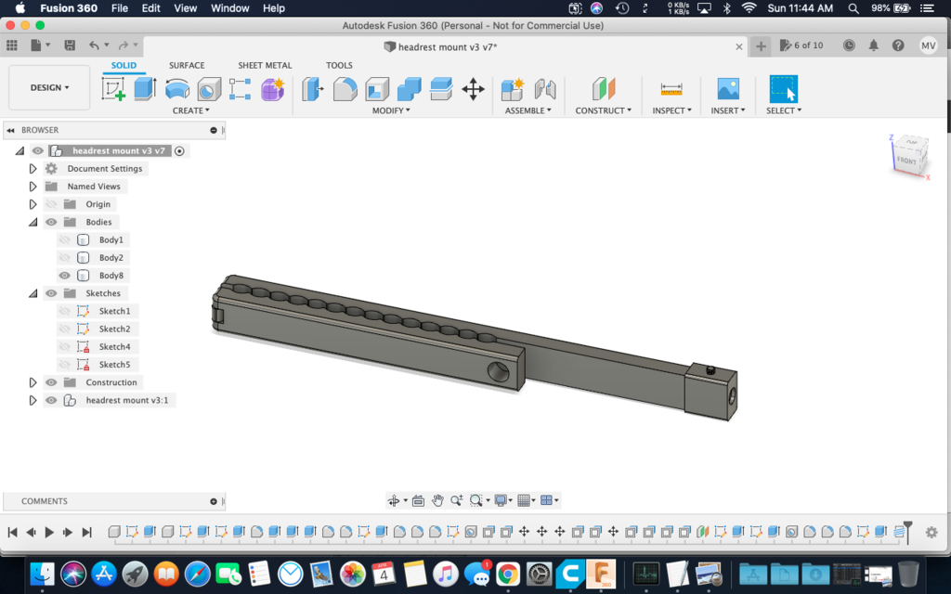Open the View menu in menu bar
Viewport: 951px width, 594px height.
(185, 8)
